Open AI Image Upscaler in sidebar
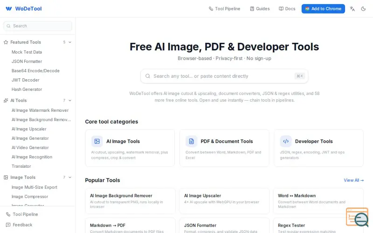Screen dimensions: 373x233 click(x=29, y=129)
